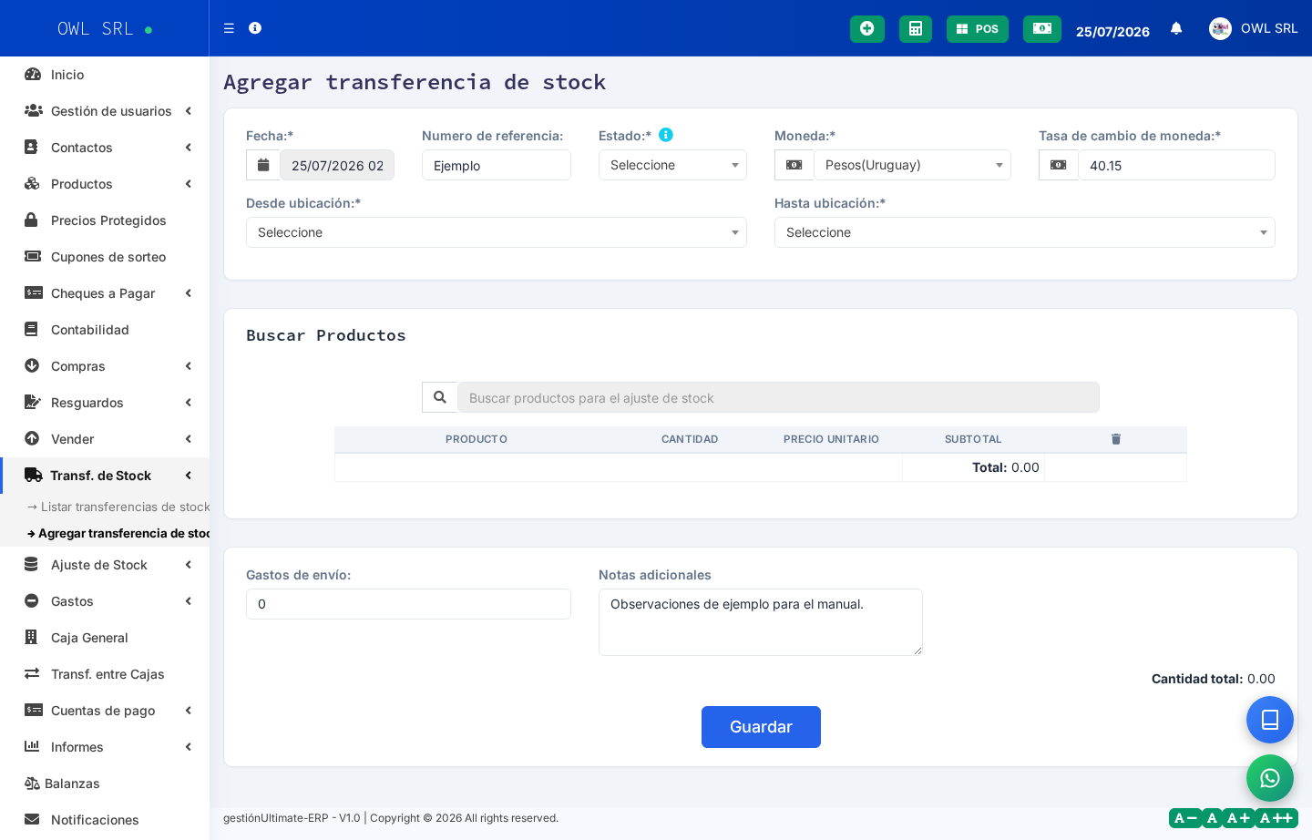Click the Transf. de Stock truck icon
This screenshot has width=1312, height=840.
pos(34,475)
